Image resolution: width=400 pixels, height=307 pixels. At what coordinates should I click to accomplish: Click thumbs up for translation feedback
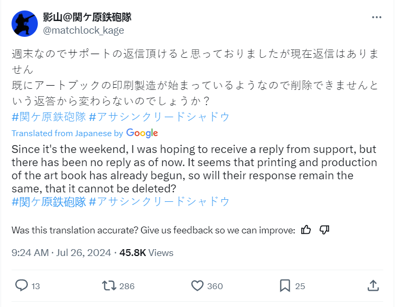pos(307,230)
